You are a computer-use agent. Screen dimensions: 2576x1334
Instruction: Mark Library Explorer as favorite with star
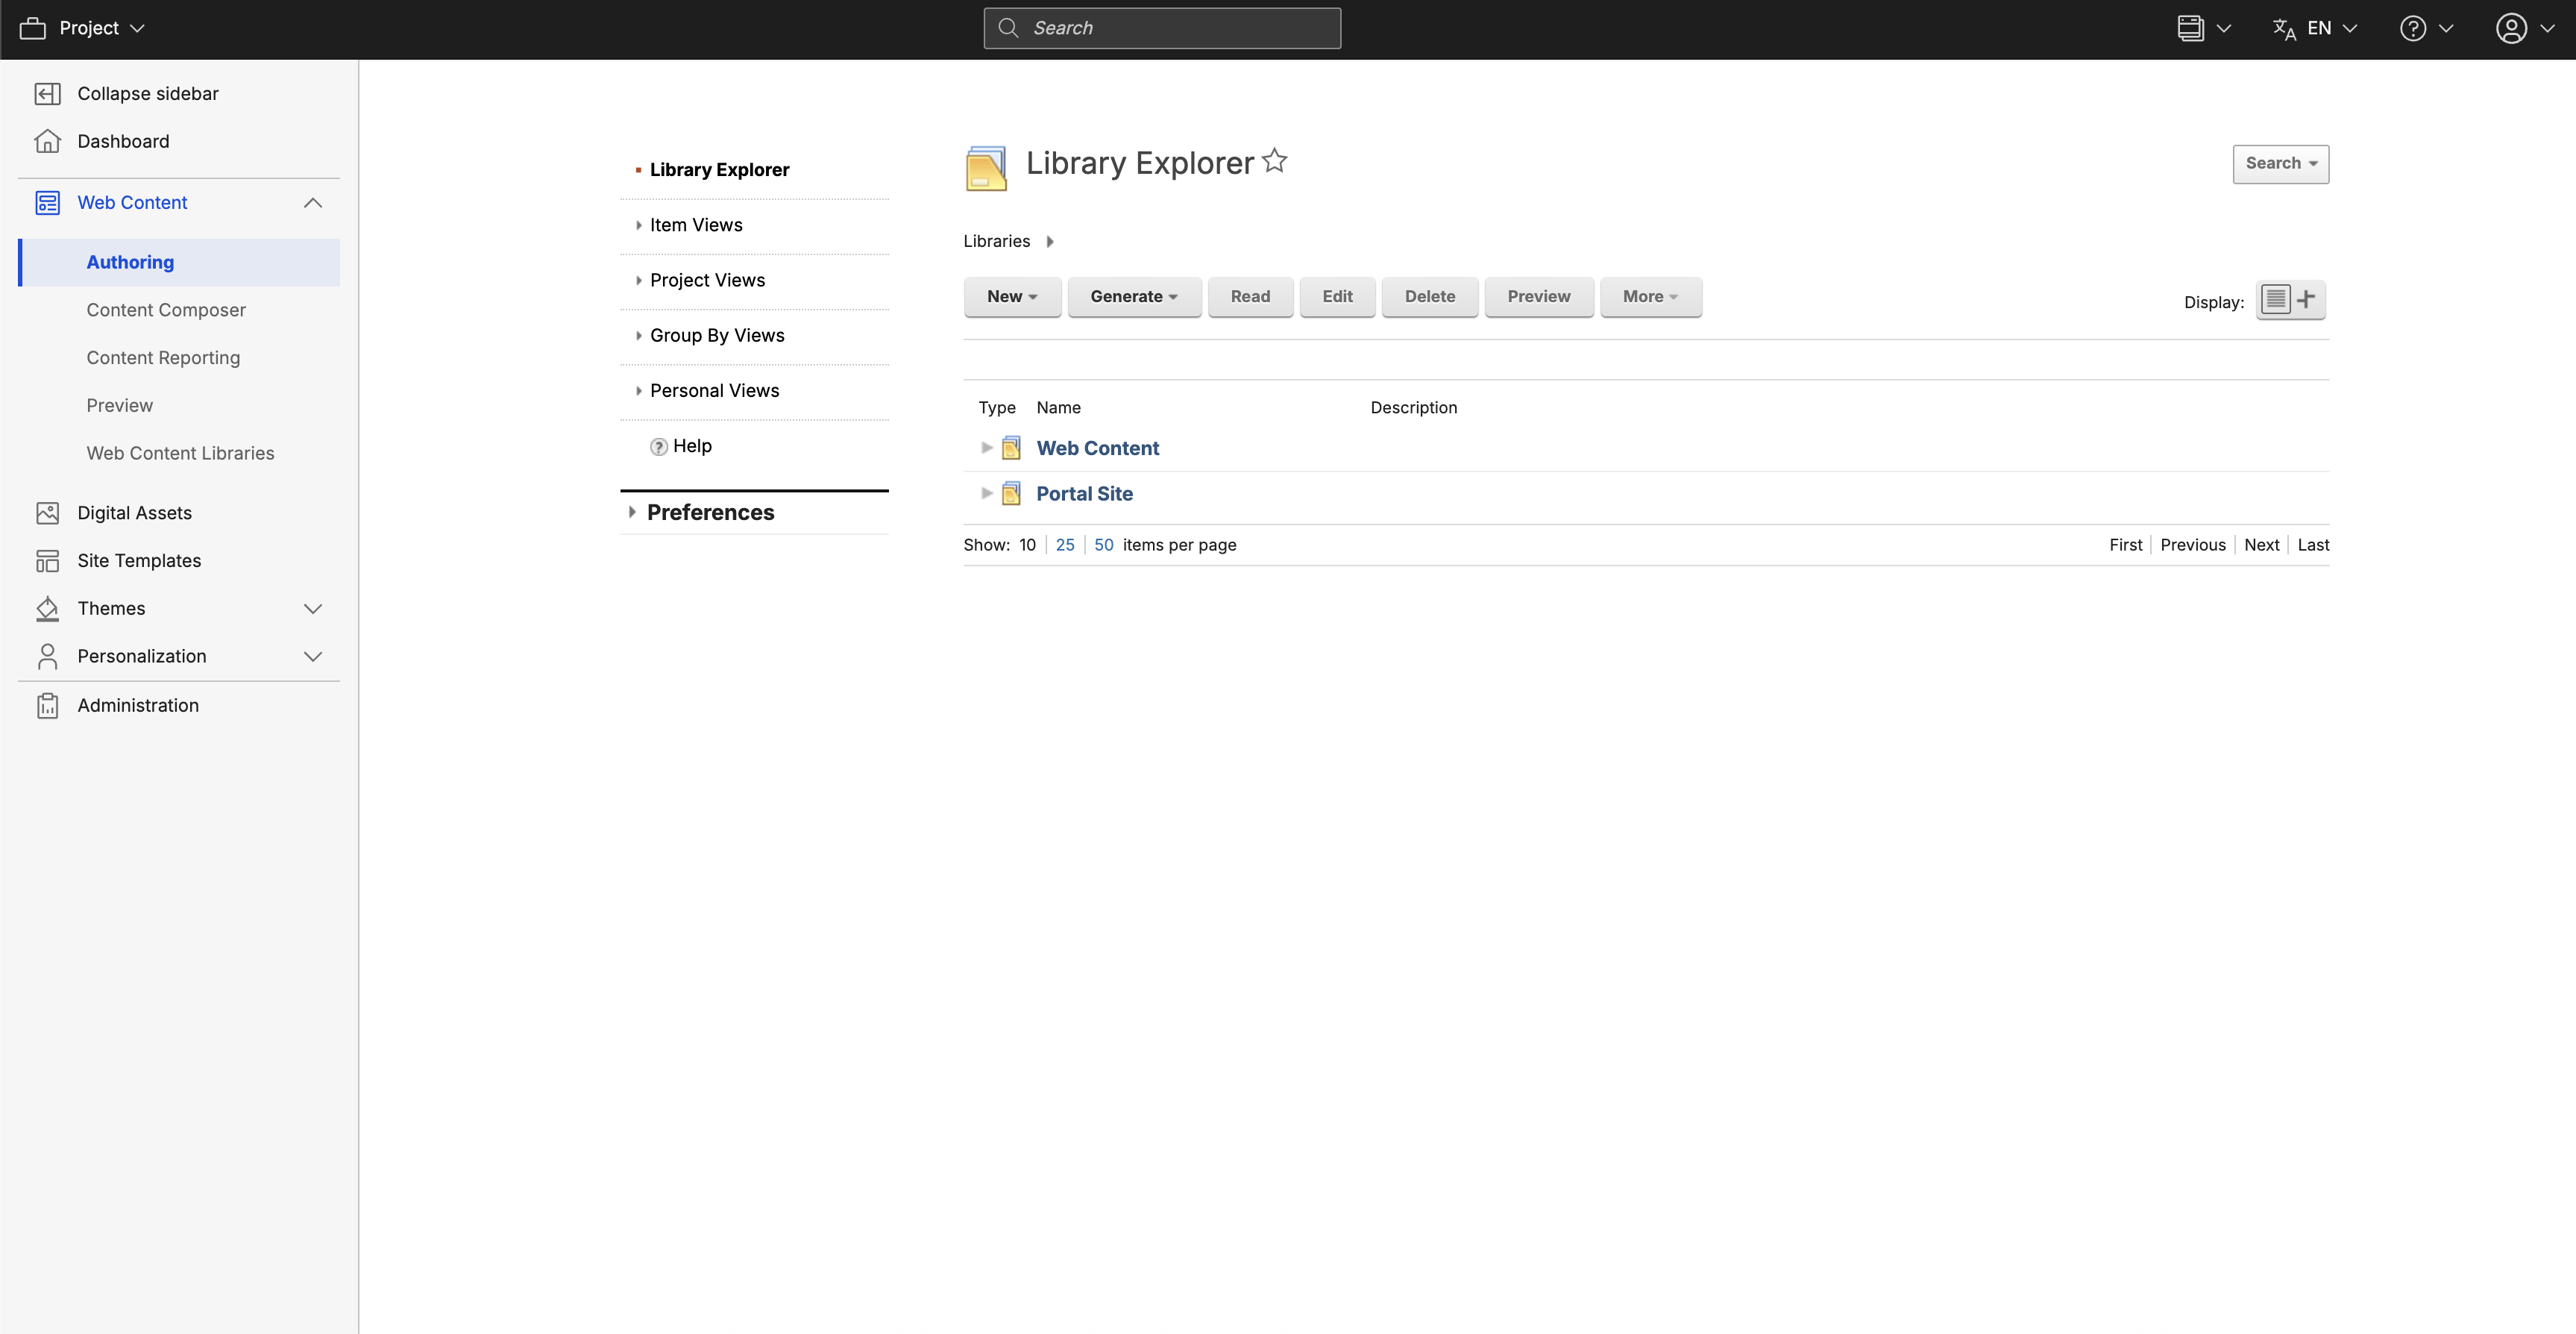(x=1274, y=161)
